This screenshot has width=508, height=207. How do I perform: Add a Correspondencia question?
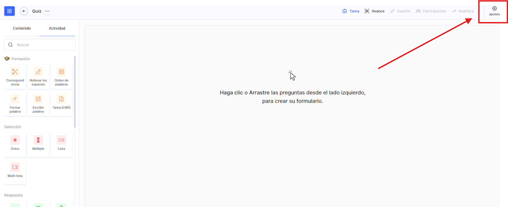[x=15, y=77]
